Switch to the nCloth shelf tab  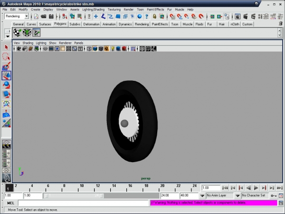235,24
